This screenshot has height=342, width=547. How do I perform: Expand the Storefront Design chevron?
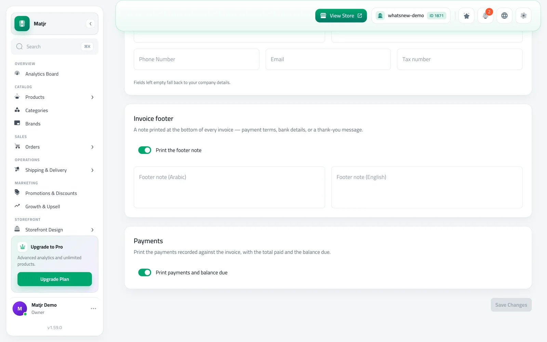(x=92, y=230)
